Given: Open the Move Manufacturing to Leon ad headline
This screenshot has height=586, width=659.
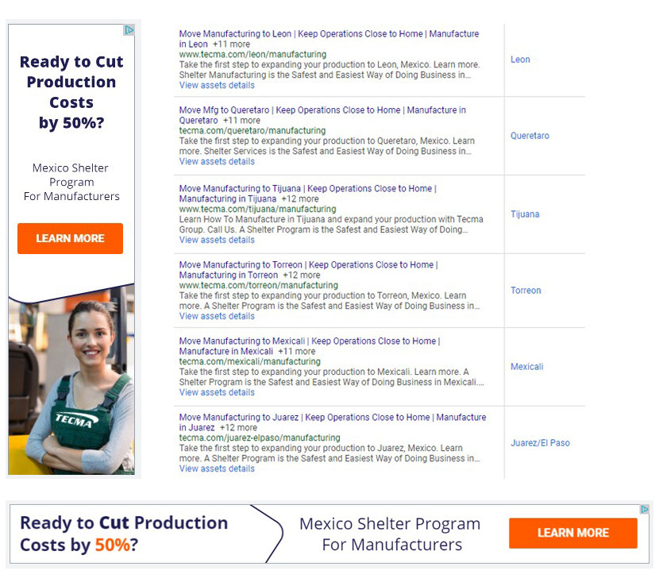Looking at the screenshot, I should 329,39.
